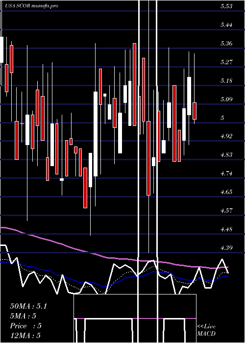The height and width of the screenshot is (343, 245).
Task: Click the 5.27 price axis label
Action: (226, 62)
